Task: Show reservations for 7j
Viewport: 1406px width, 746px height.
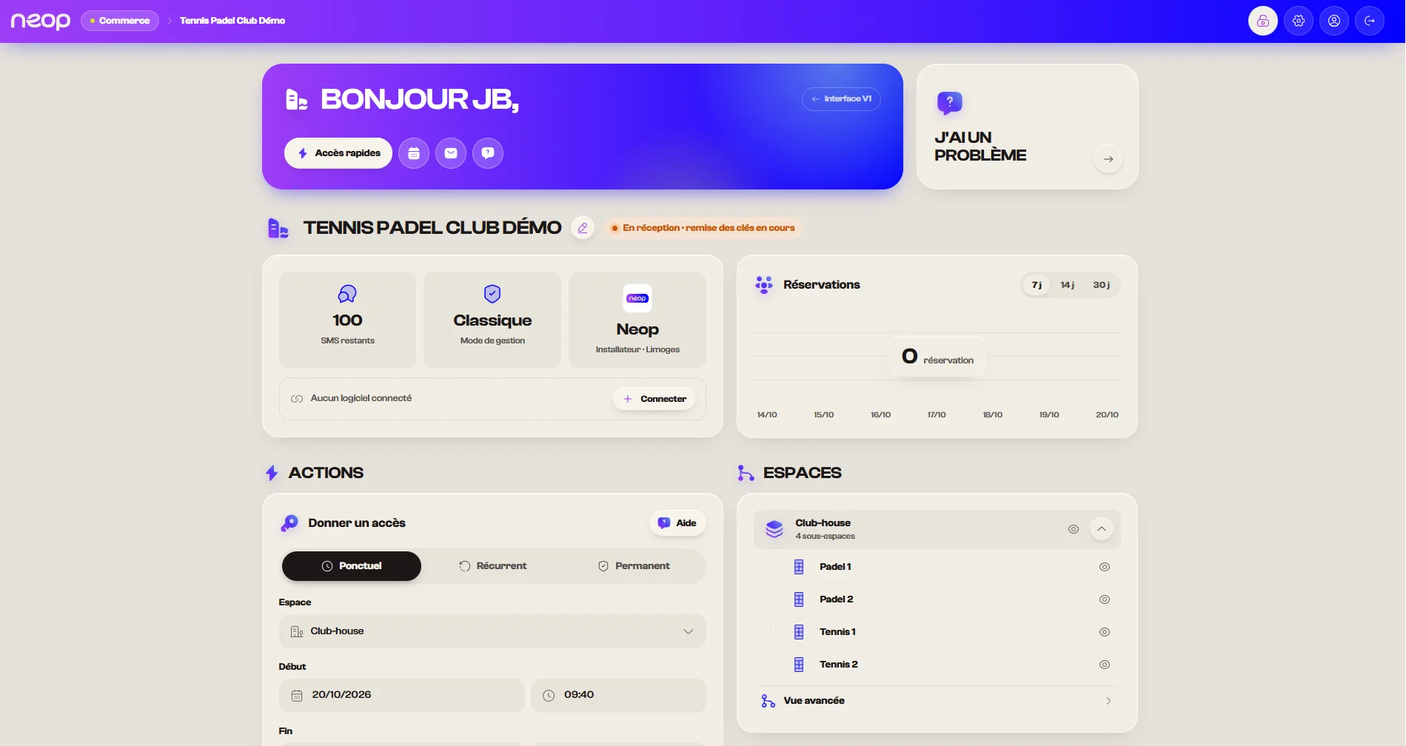Action: click(1037, 285)
